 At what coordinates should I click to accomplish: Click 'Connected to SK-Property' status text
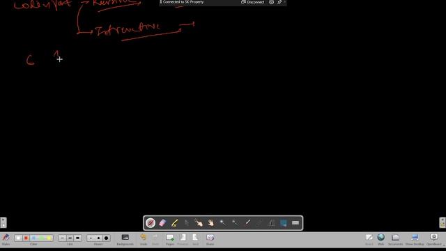183,2
